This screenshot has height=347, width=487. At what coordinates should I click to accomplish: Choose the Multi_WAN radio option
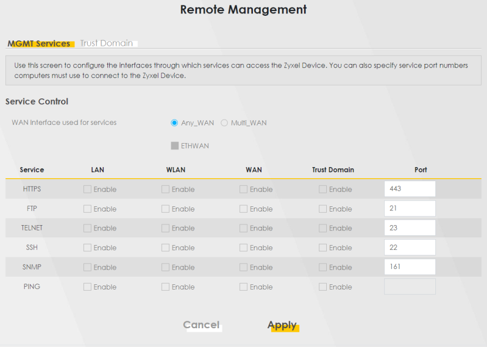click(x=224, y=123)
